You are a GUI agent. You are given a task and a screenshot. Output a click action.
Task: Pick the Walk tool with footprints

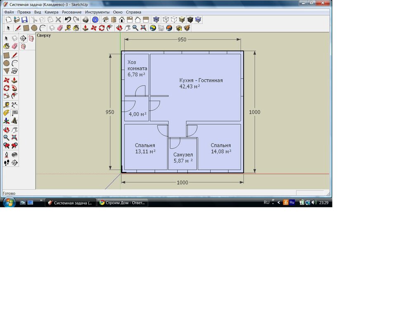point(7,163)
